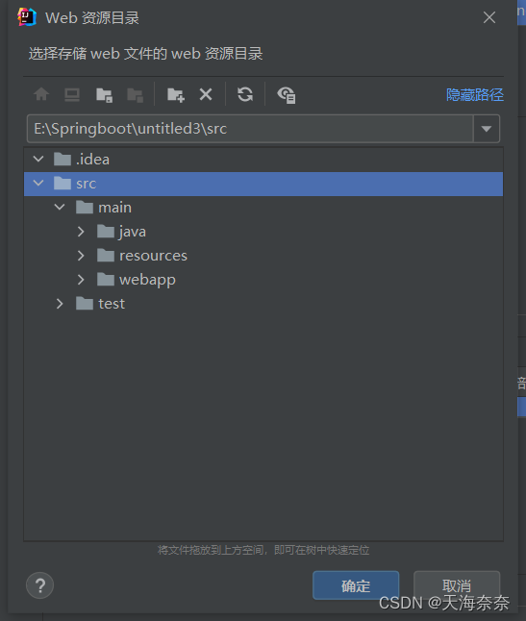
Task: Select the src folder row
Action: click(x=263, y=184)
